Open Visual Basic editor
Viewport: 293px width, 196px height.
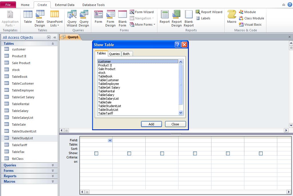pos(250,24)
